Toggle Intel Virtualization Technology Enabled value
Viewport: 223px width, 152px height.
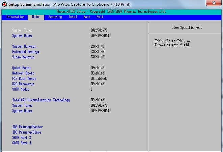tap(98, 100)
